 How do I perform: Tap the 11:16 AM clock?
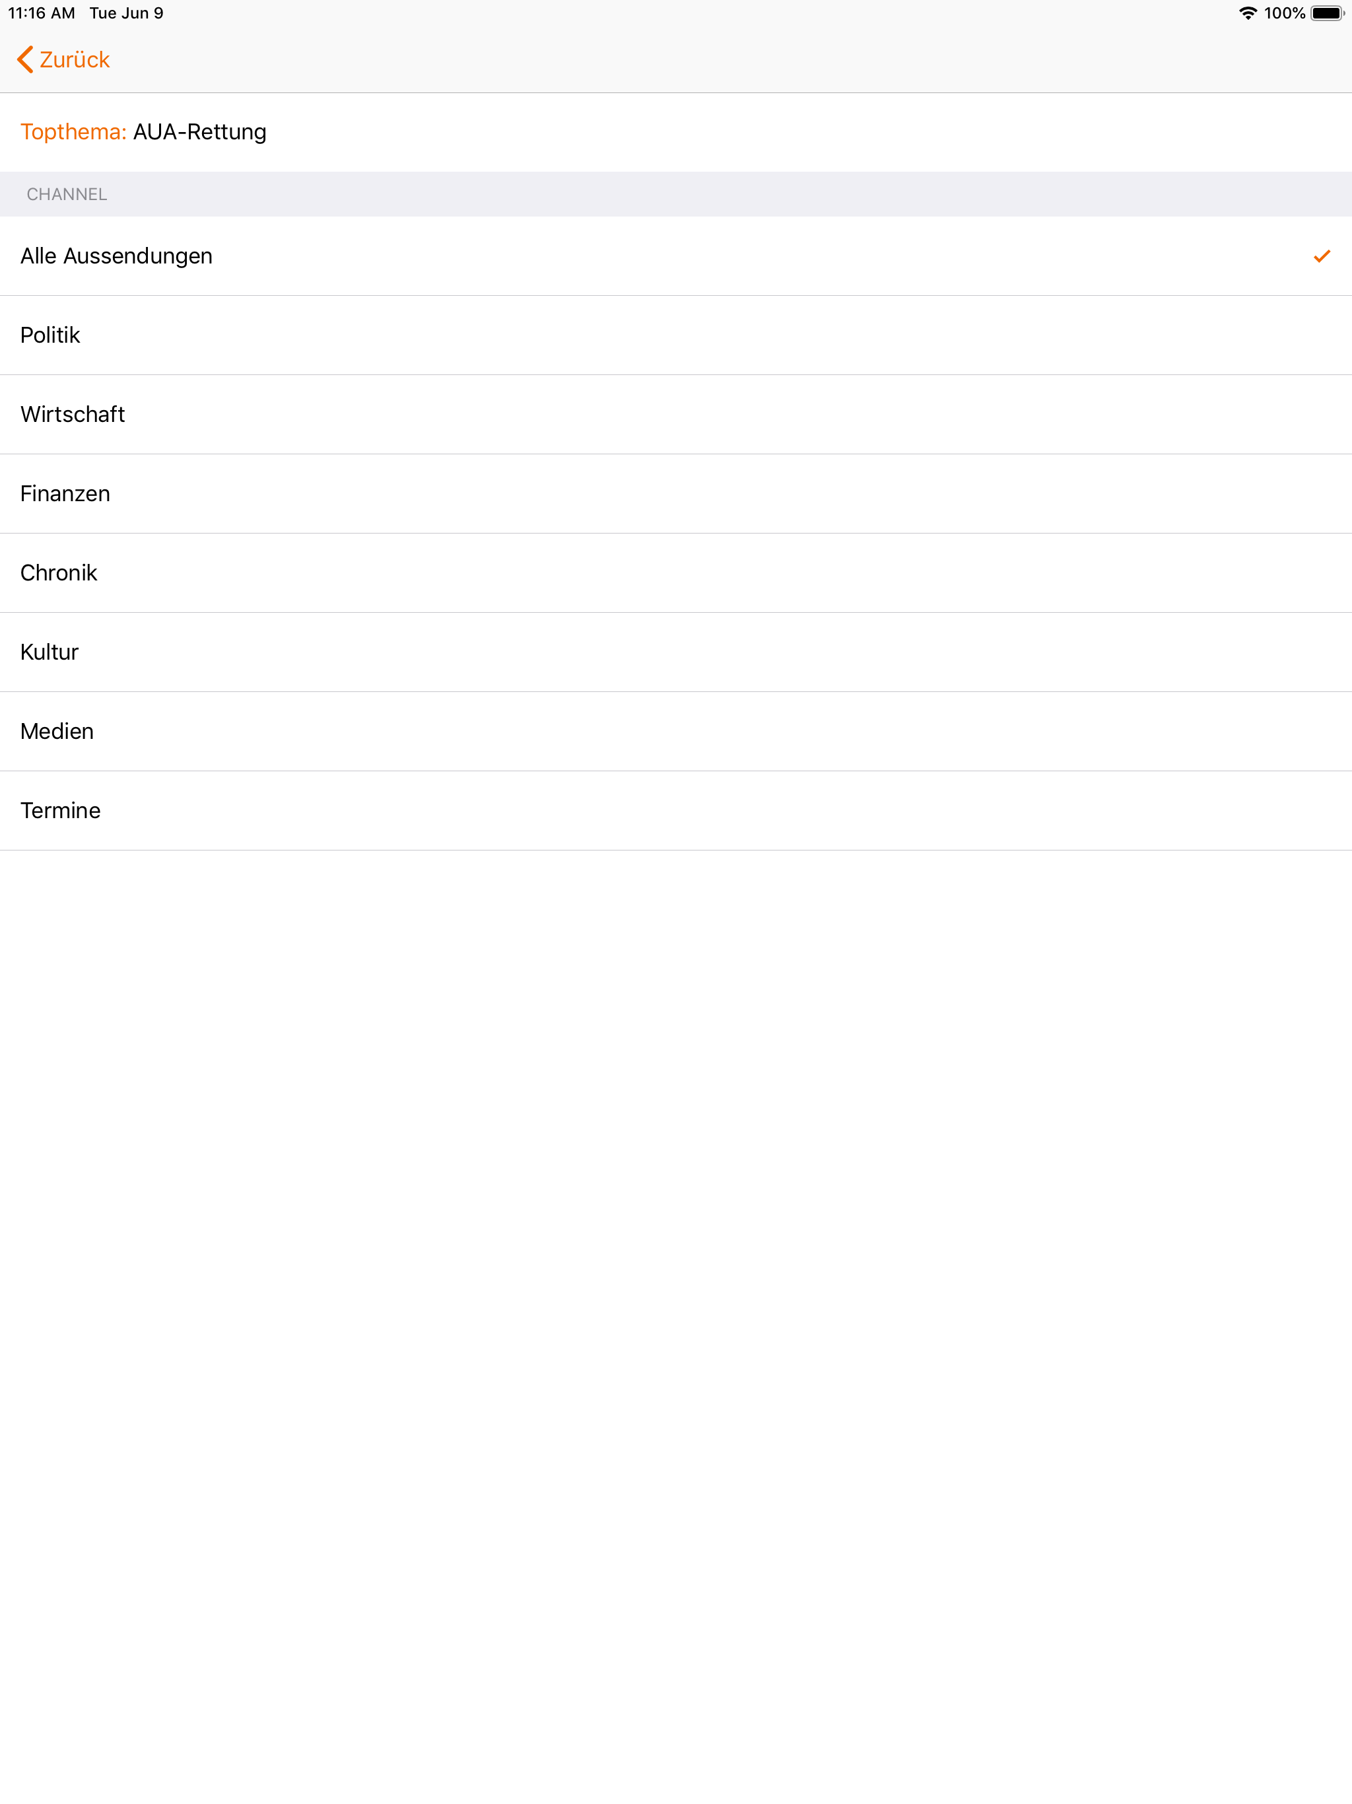coord(42,13)
